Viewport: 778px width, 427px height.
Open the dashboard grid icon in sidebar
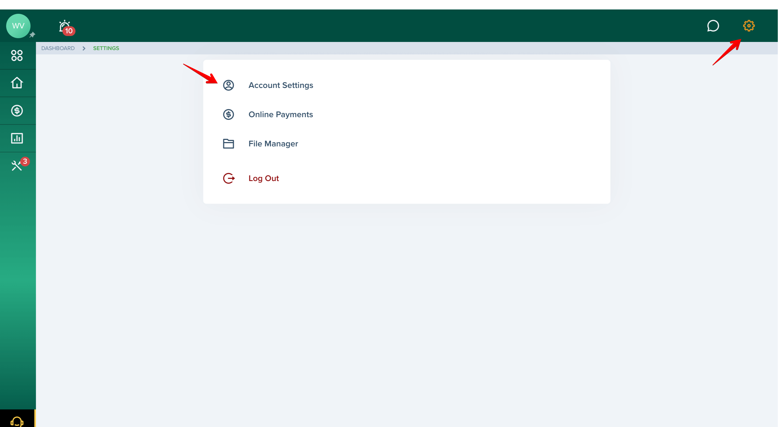pyautogui.click(x=17, y=55)
